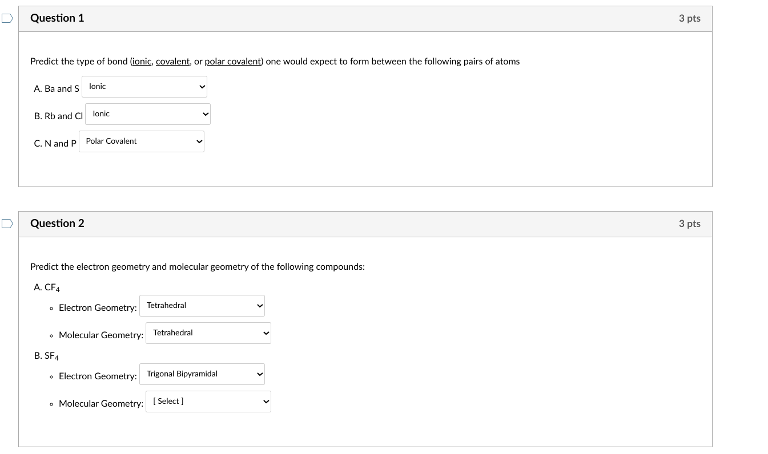This screenshot has height=454, width=768.
Task: Open the "covalent" term link
Action: coord(172,61)
